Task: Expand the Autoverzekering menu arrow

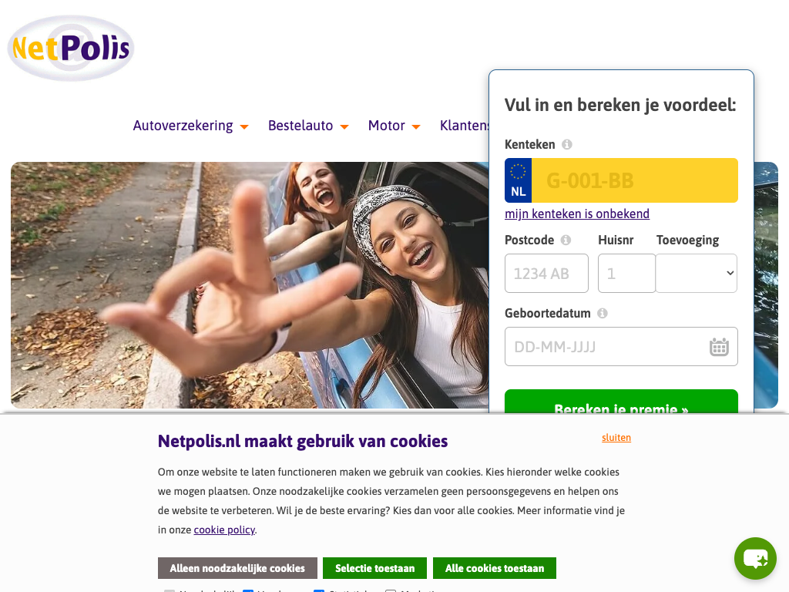Action: coord(244,127)
